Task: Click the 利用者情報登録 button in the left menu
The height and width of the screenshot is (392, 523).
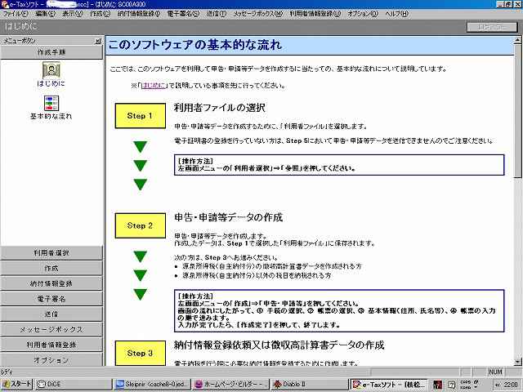Action: (51, 345)
